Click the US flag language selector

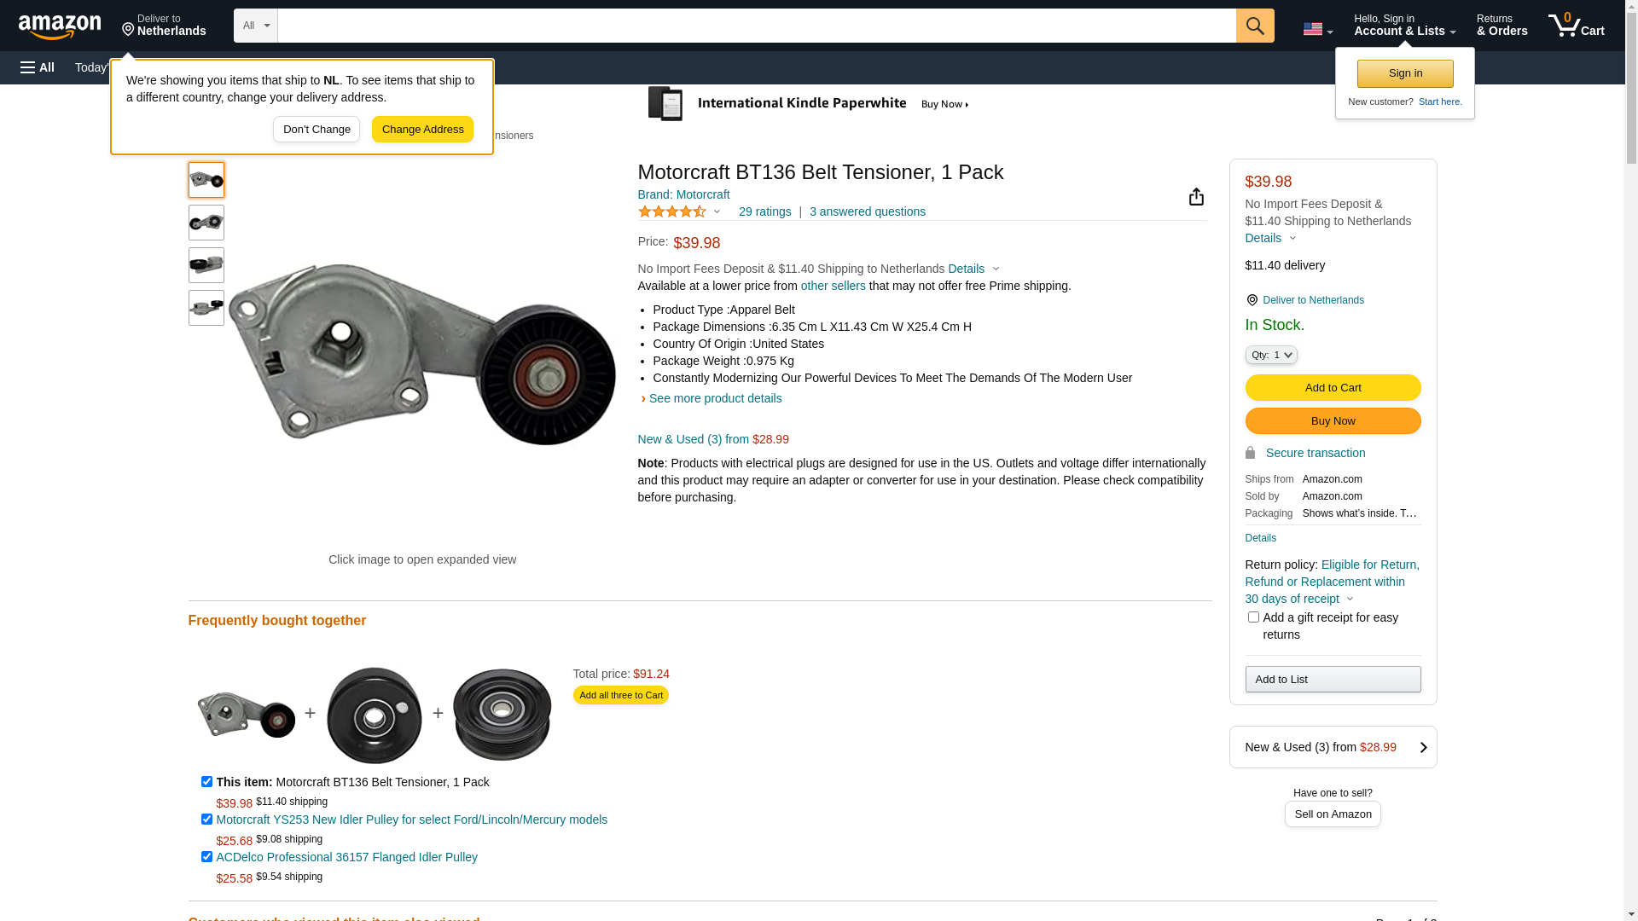(1317, 29)
